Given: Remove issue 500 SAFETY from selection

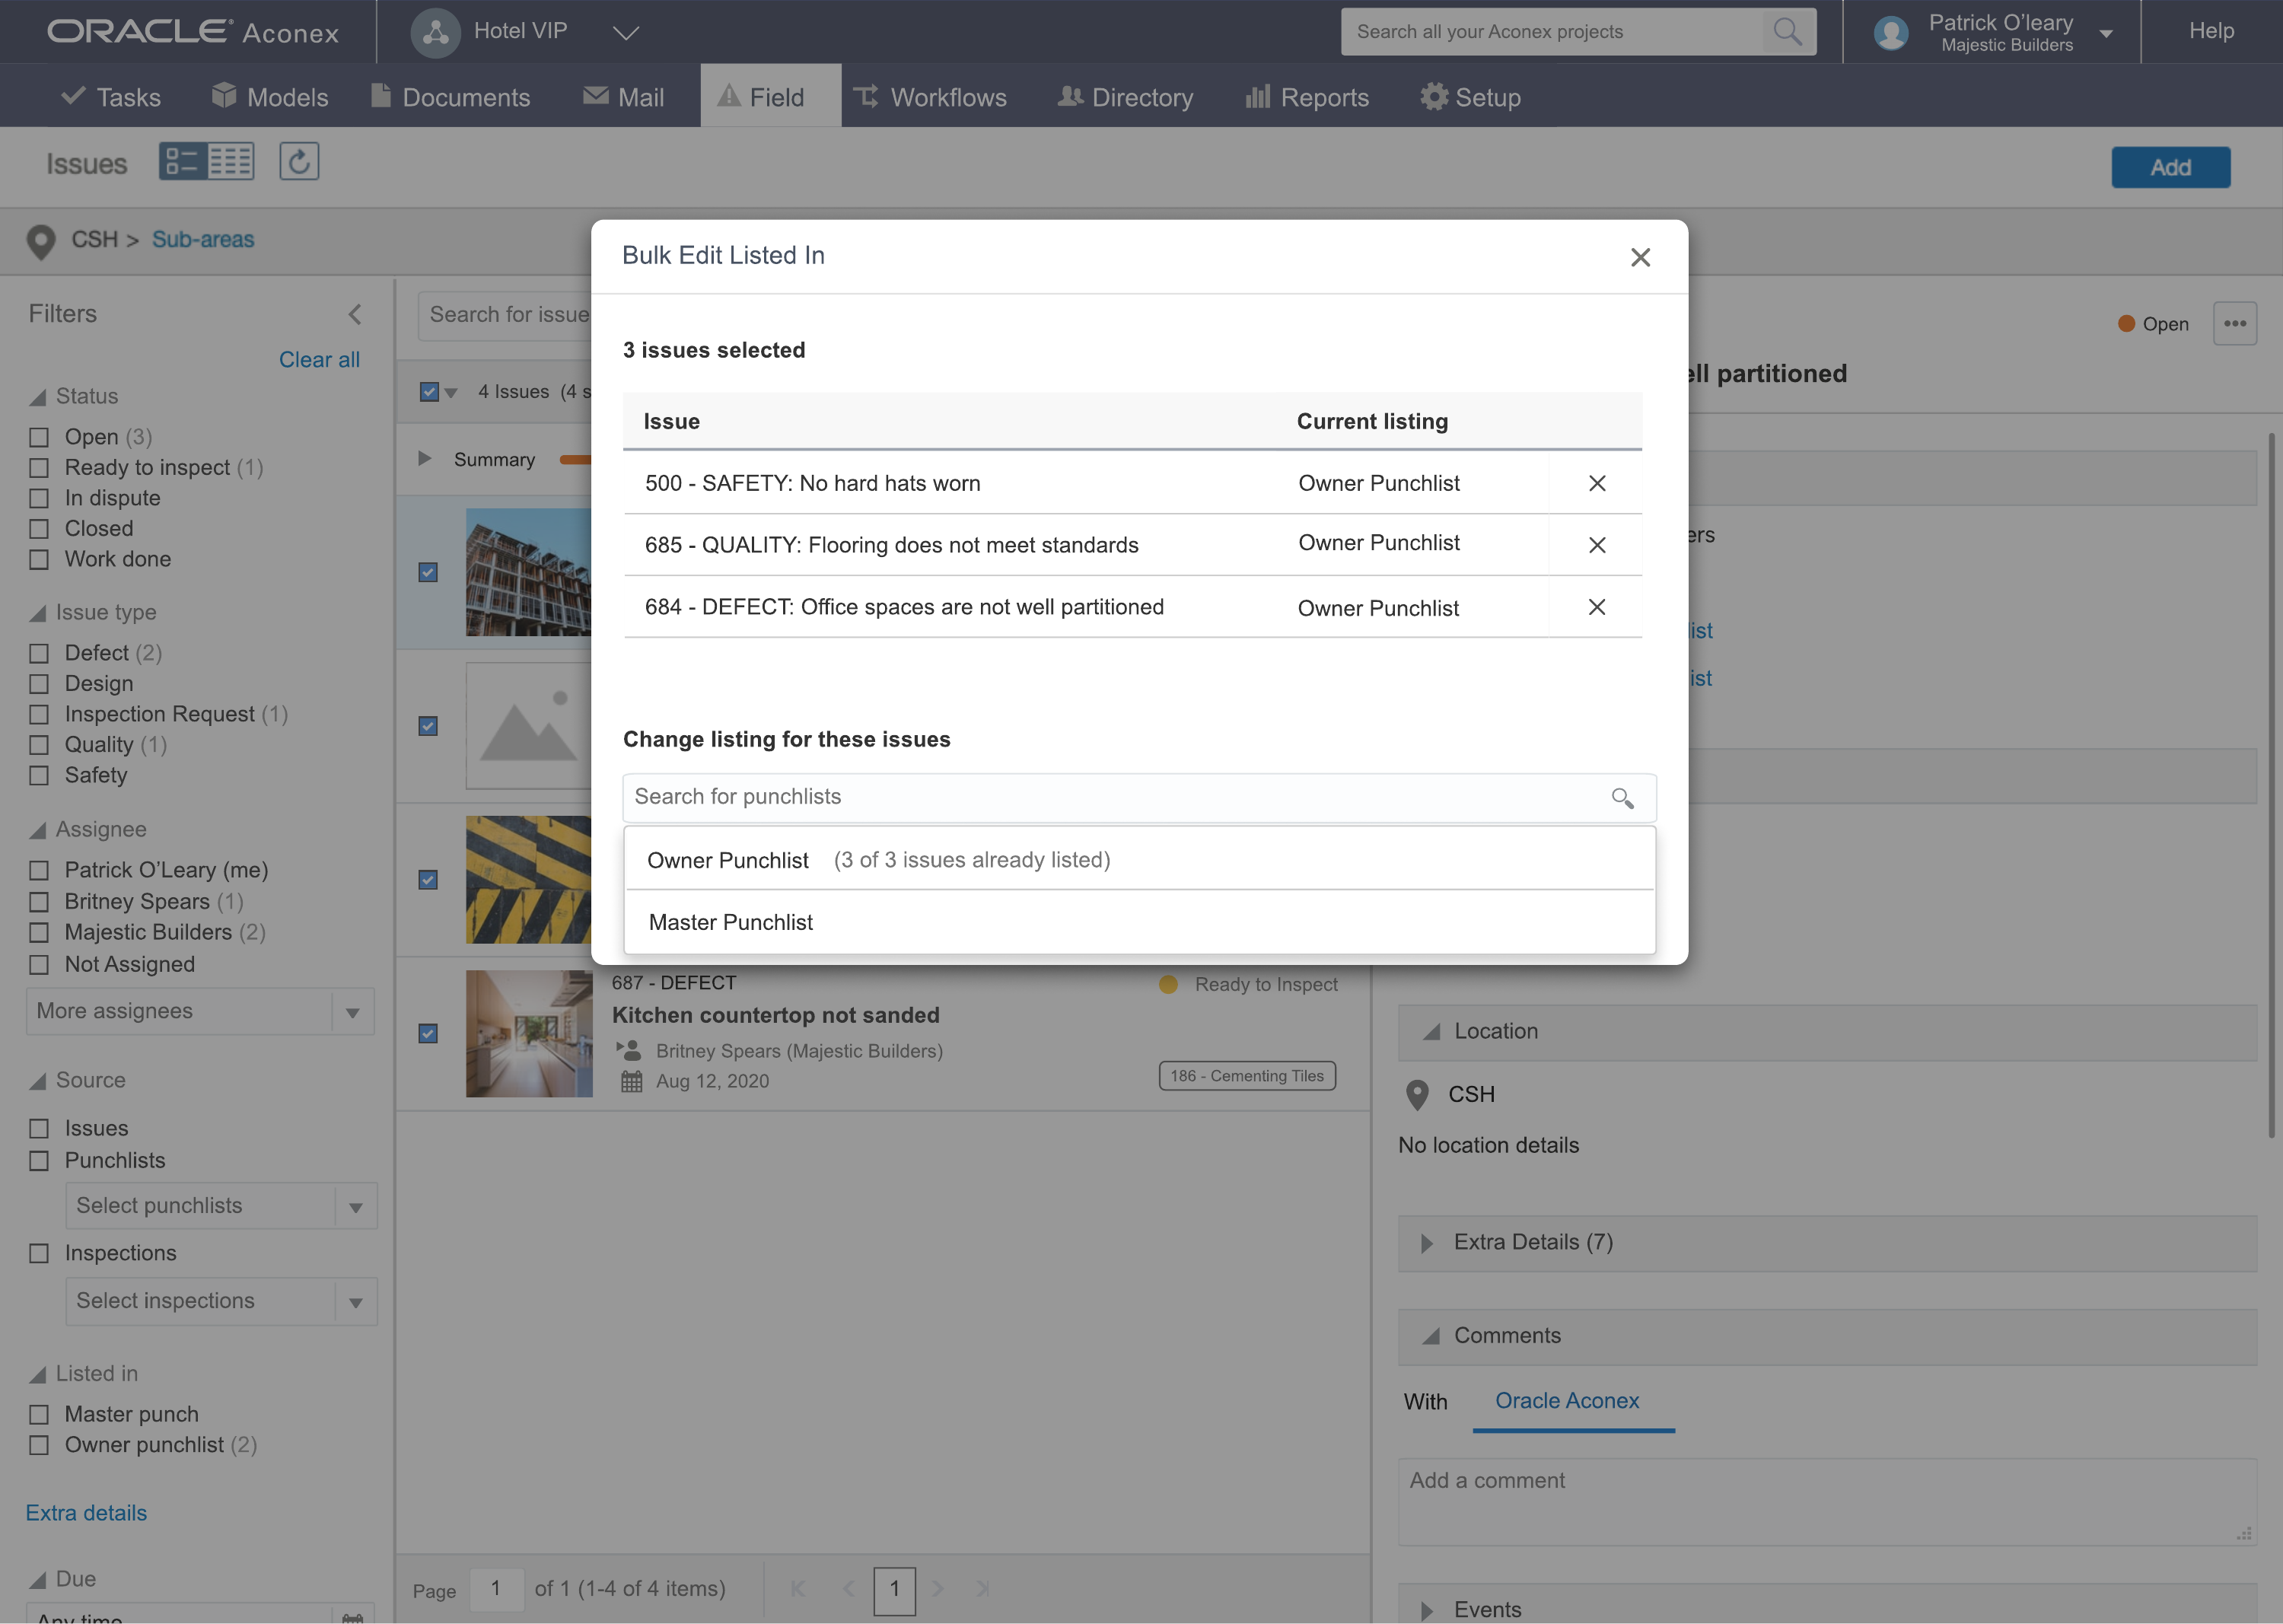Looking at the screenshot, I should click(1597, 483).
